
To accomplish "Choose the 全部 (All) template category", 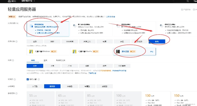I will pos(35,41).
